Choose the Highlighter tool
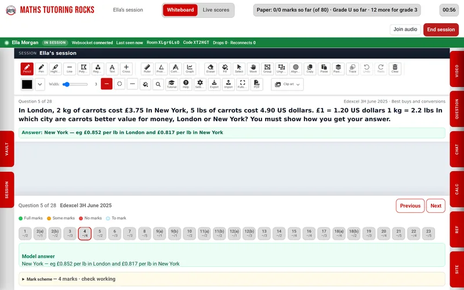 (x=55, y=68)
